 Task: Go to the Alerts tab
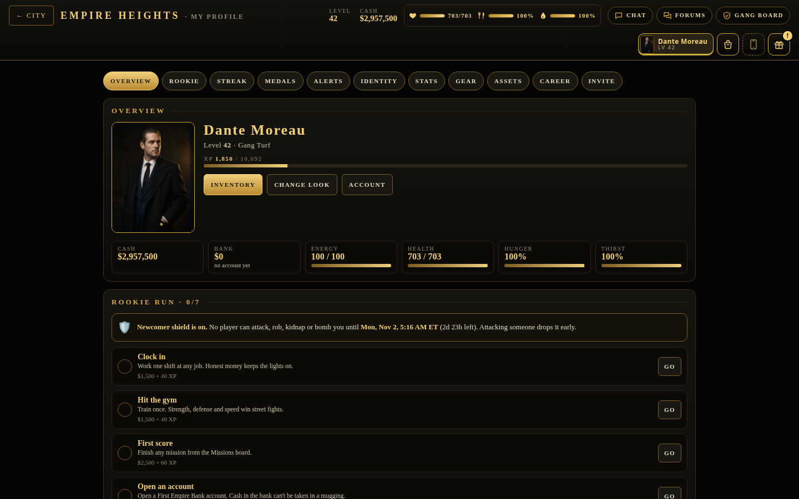[x=328, y=81]
